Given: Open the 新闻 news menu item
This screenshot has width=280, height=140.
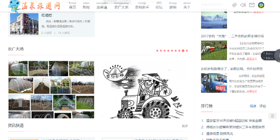Looking at the screenshot, I should tap(86, 5).
